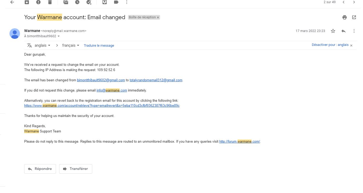Open message more options menu
Image resolution: width=363 pixels, height=193 pixels.
coord(354,31)
